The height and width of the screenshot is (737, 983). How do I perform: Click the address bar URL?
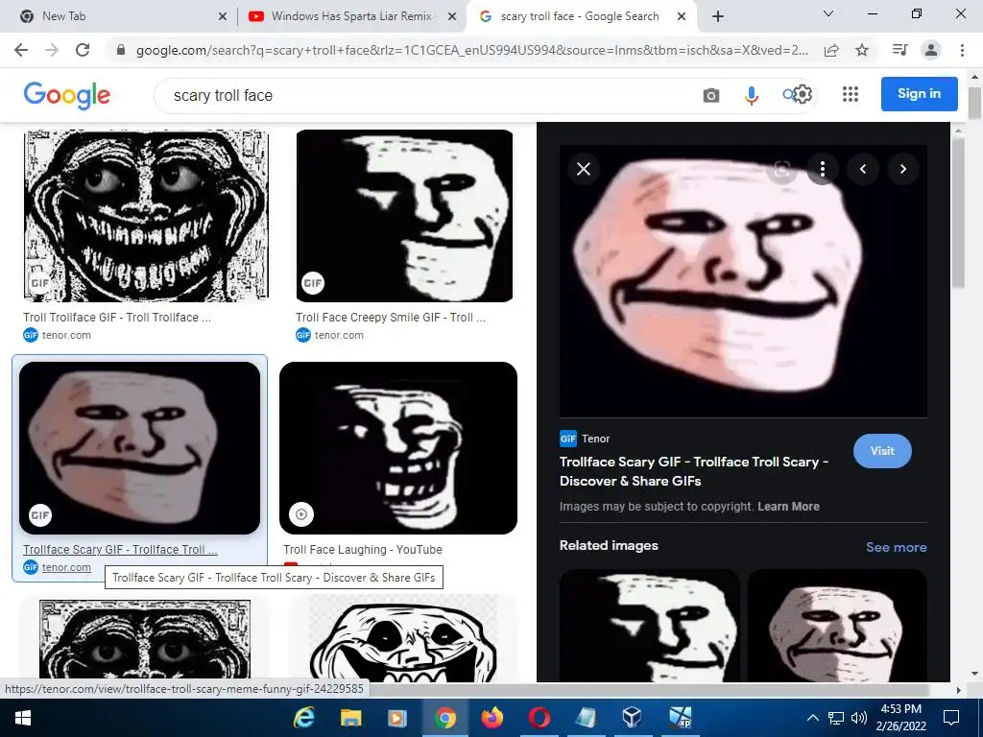coord(471,50)
